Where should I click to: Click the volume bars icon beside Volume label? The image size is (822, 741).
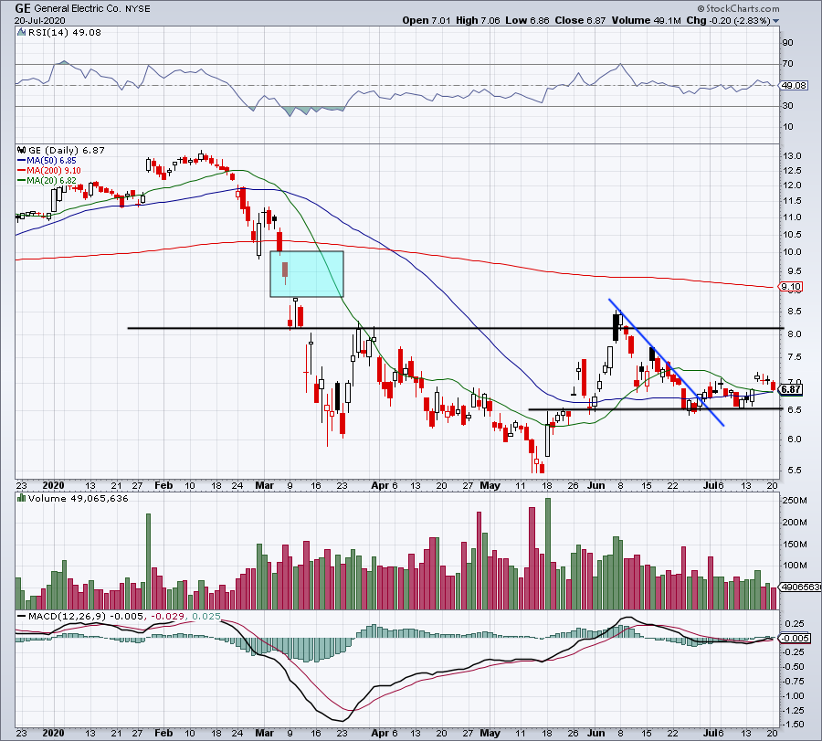21,498
